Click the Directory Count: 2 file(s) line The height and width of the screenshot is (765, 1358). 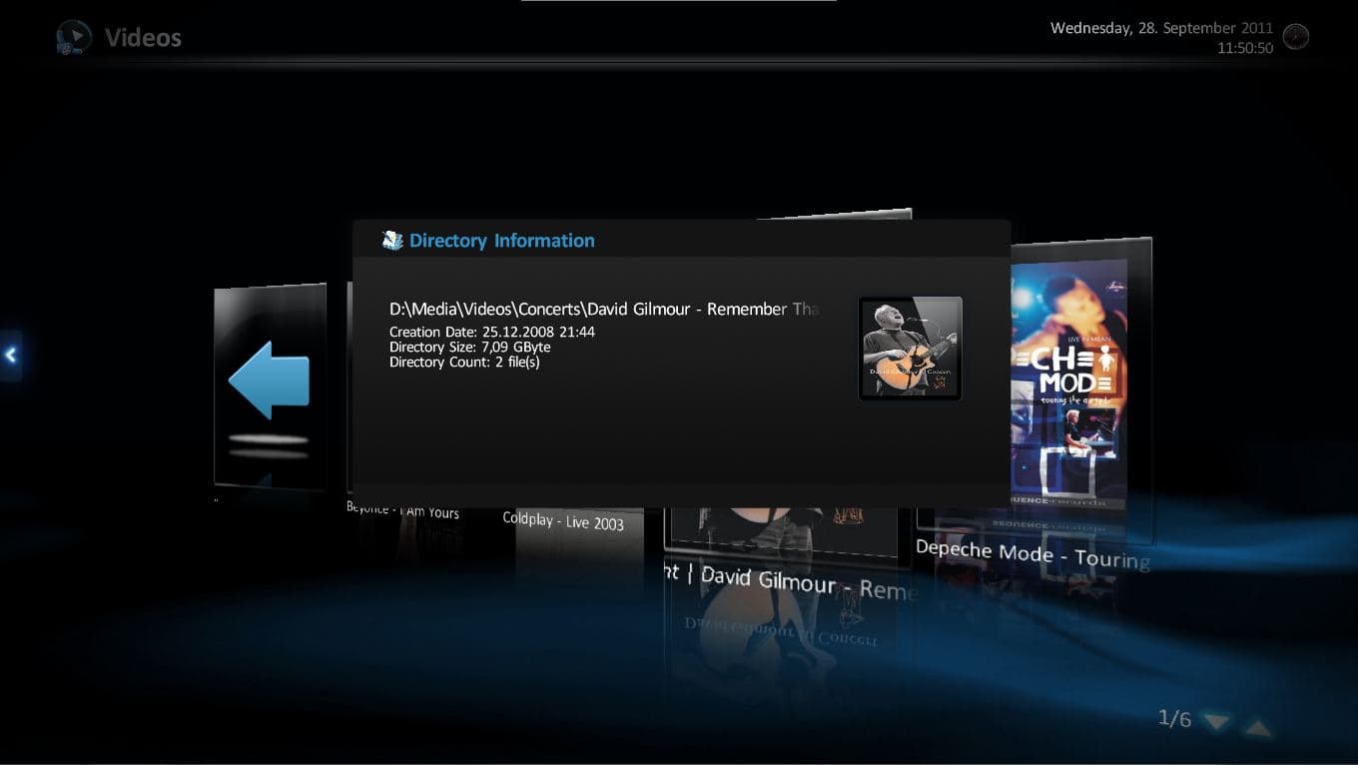464,362
